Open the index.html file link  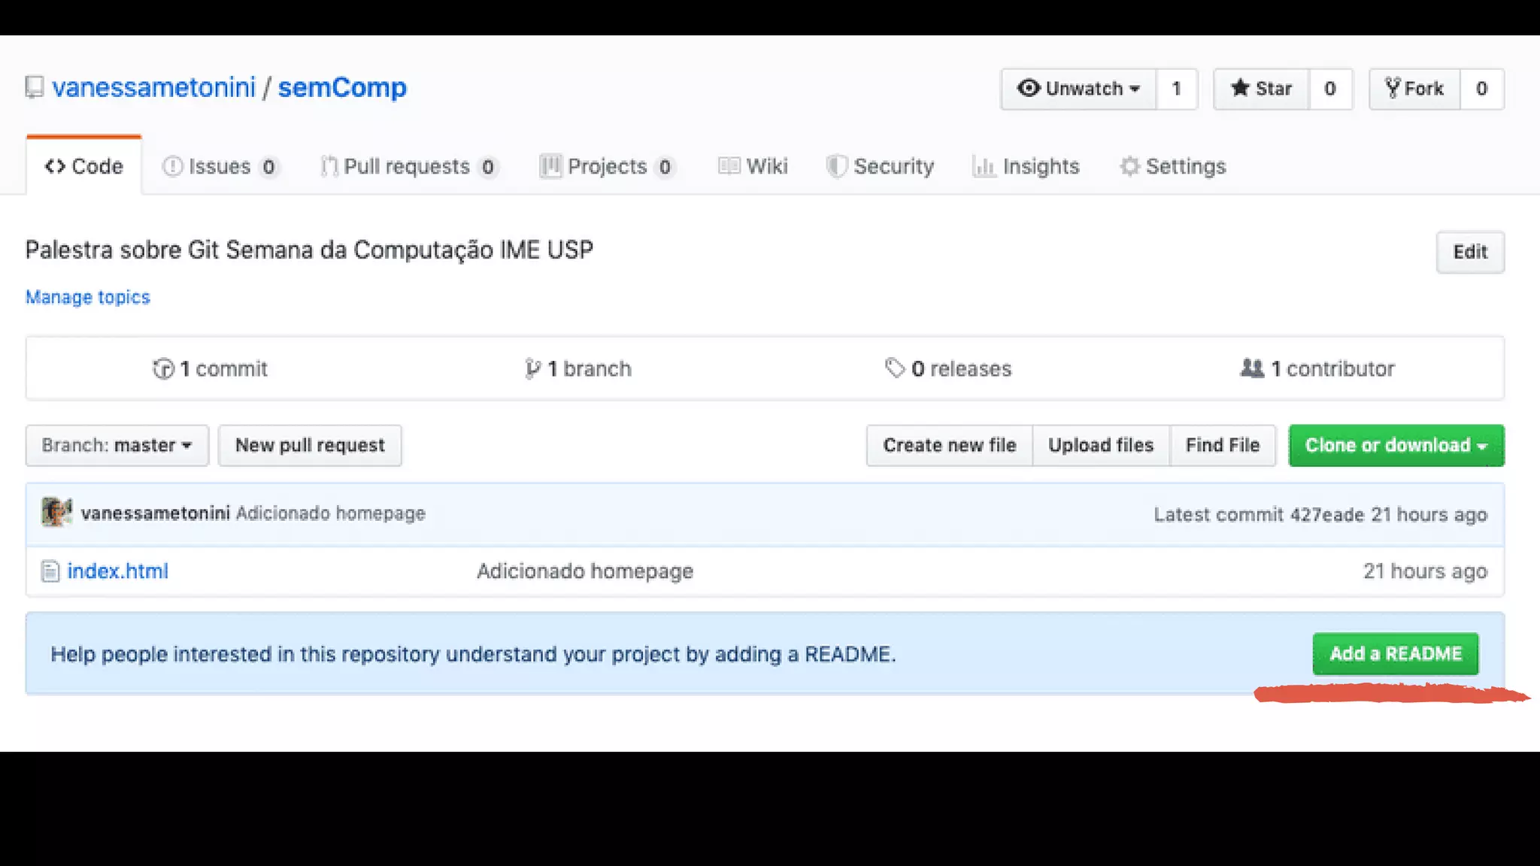[118, 571]
